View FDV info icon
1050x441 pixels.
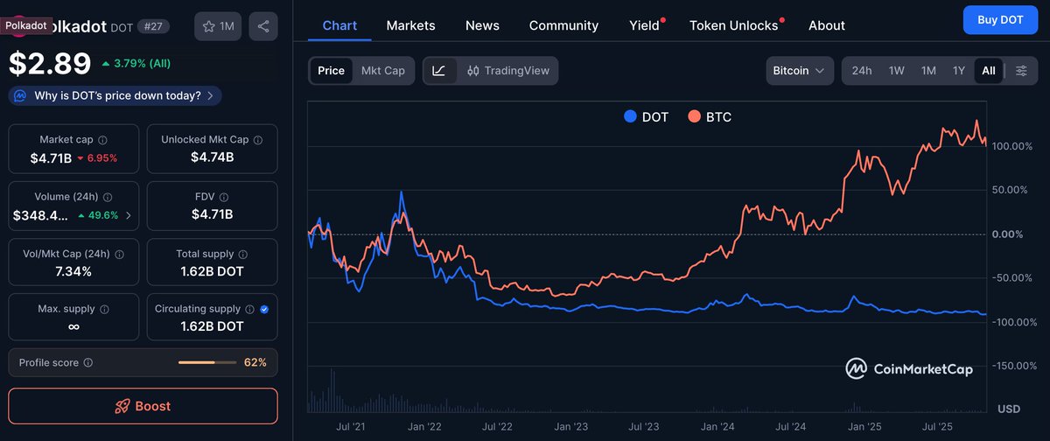(224, 197)
